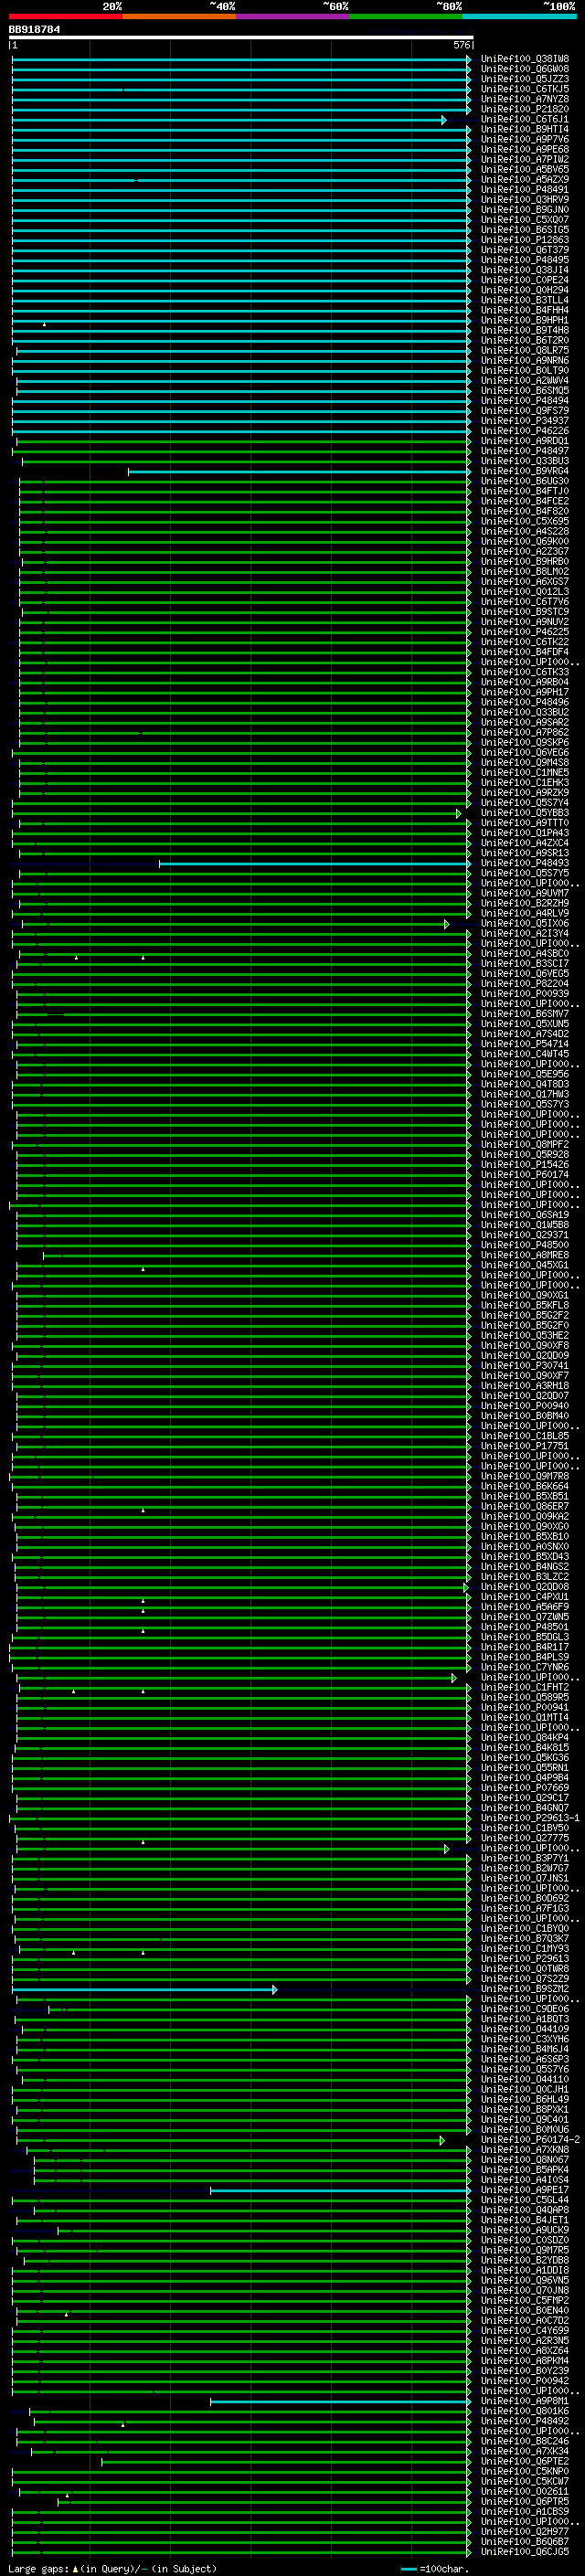Screen dimensions: 585x2576
Task: Click the end arrow of the UniRef100_Q5IX06 bar
Action: pyautogui.click(x=446, y=924)
